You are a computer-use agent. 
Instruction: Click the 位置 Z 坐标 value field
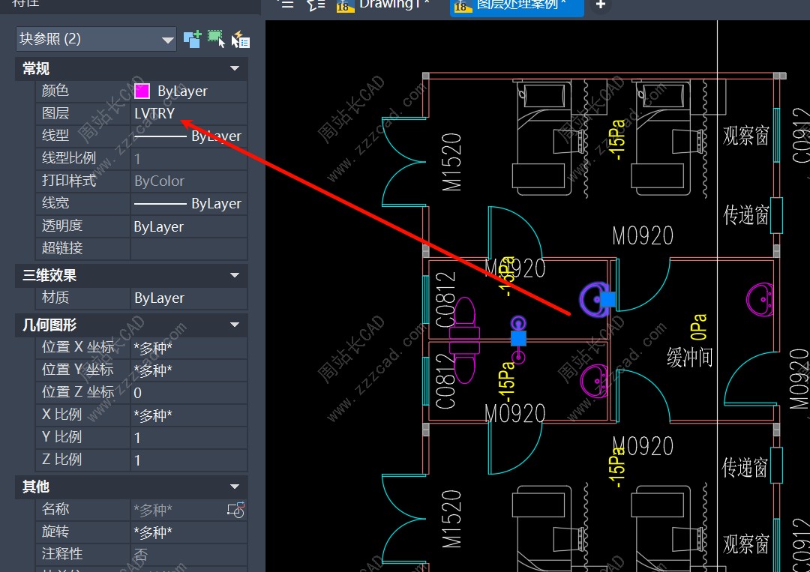point(187,393)
